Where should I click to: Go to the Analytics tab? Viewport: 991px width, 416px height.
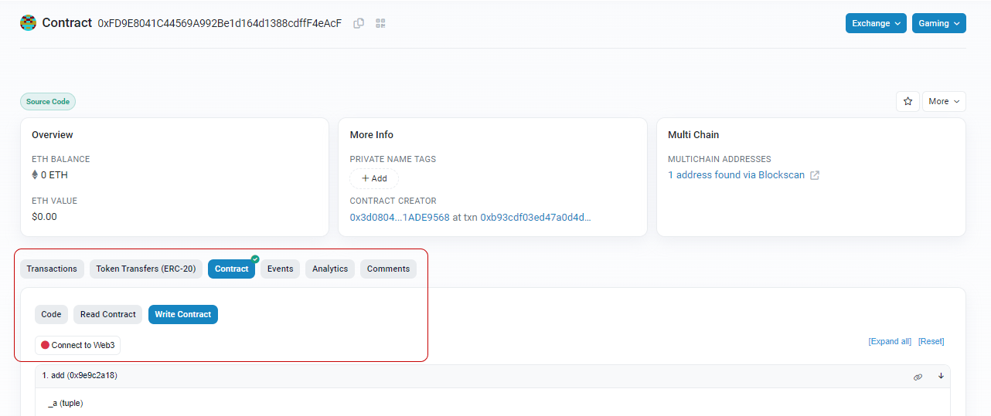(330, 269)
